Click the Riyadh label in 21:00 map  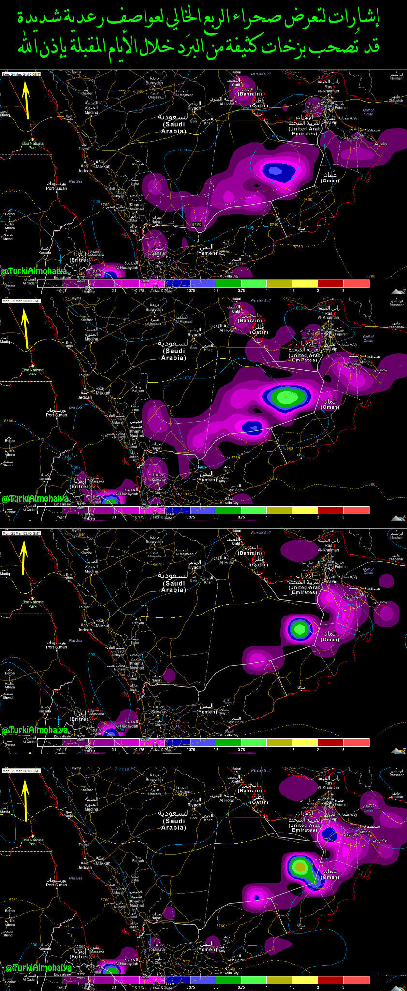194,108
